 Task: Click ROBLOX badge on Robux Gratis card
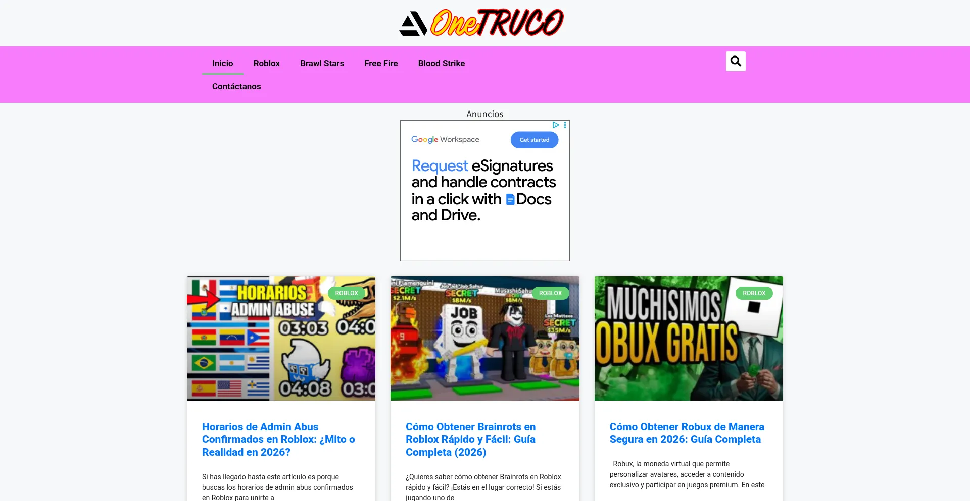[754, 293]
